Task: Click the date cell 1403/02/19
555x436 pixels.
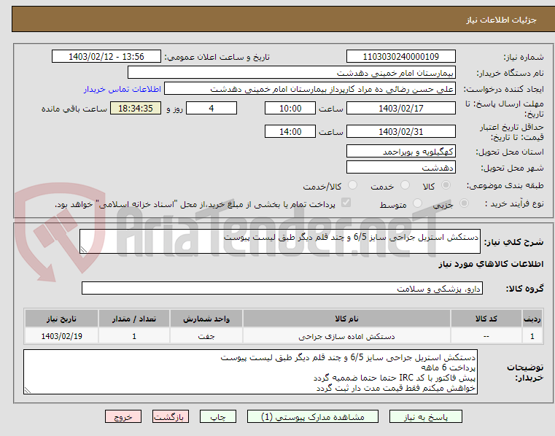Action: 61,336
